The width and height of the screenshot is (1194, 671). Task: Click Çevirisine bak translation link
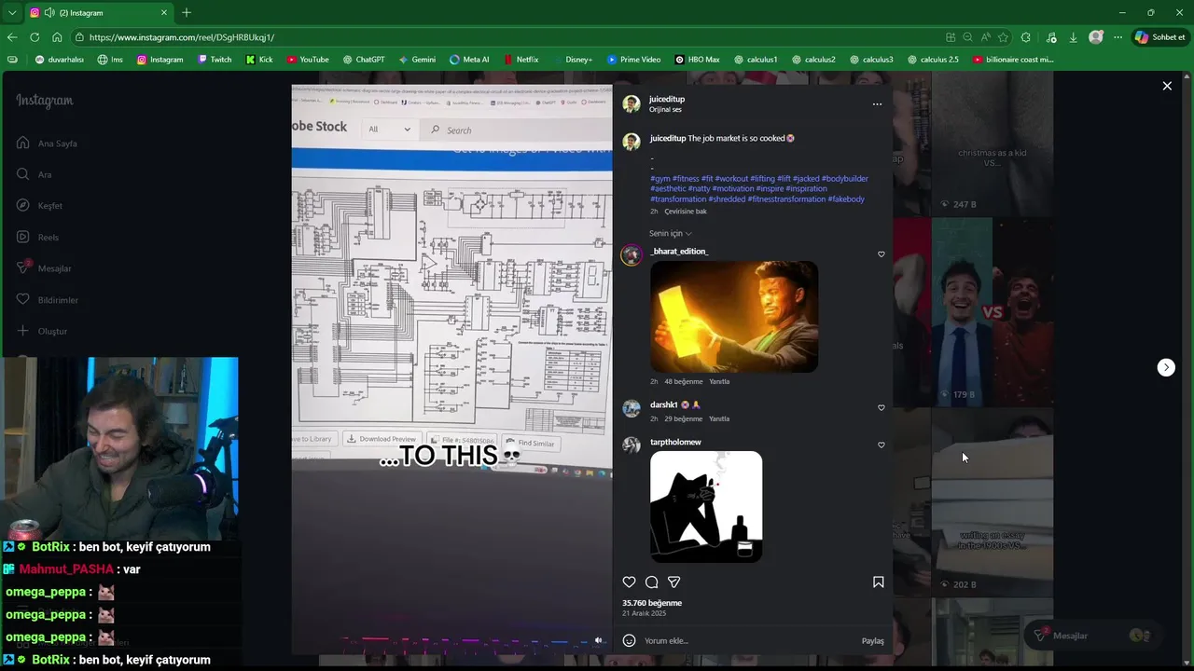pos(686,212)
